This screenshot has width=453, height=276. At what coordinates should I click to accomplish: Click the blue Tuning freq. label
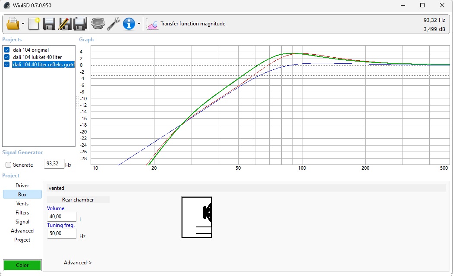(x=61, y=225)
